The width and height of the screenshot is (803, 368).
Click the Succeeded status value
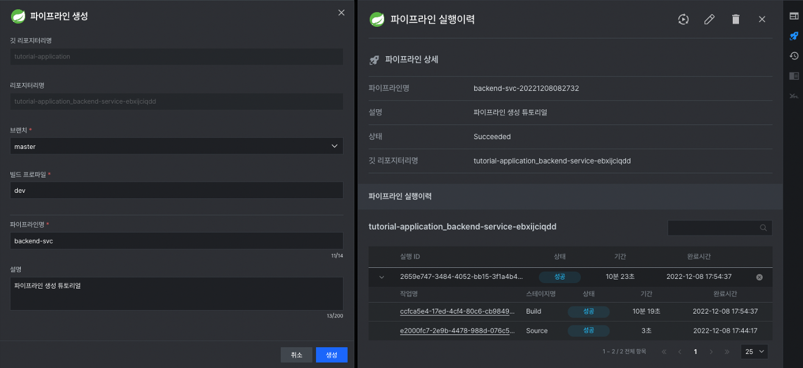pyautogui.click(x=492, y=137)
